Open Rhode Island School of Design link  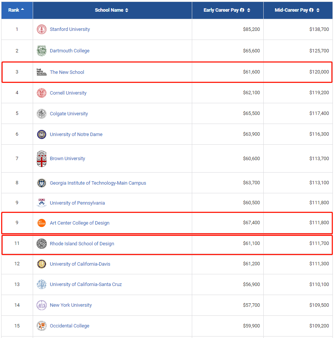click(82, 243)
